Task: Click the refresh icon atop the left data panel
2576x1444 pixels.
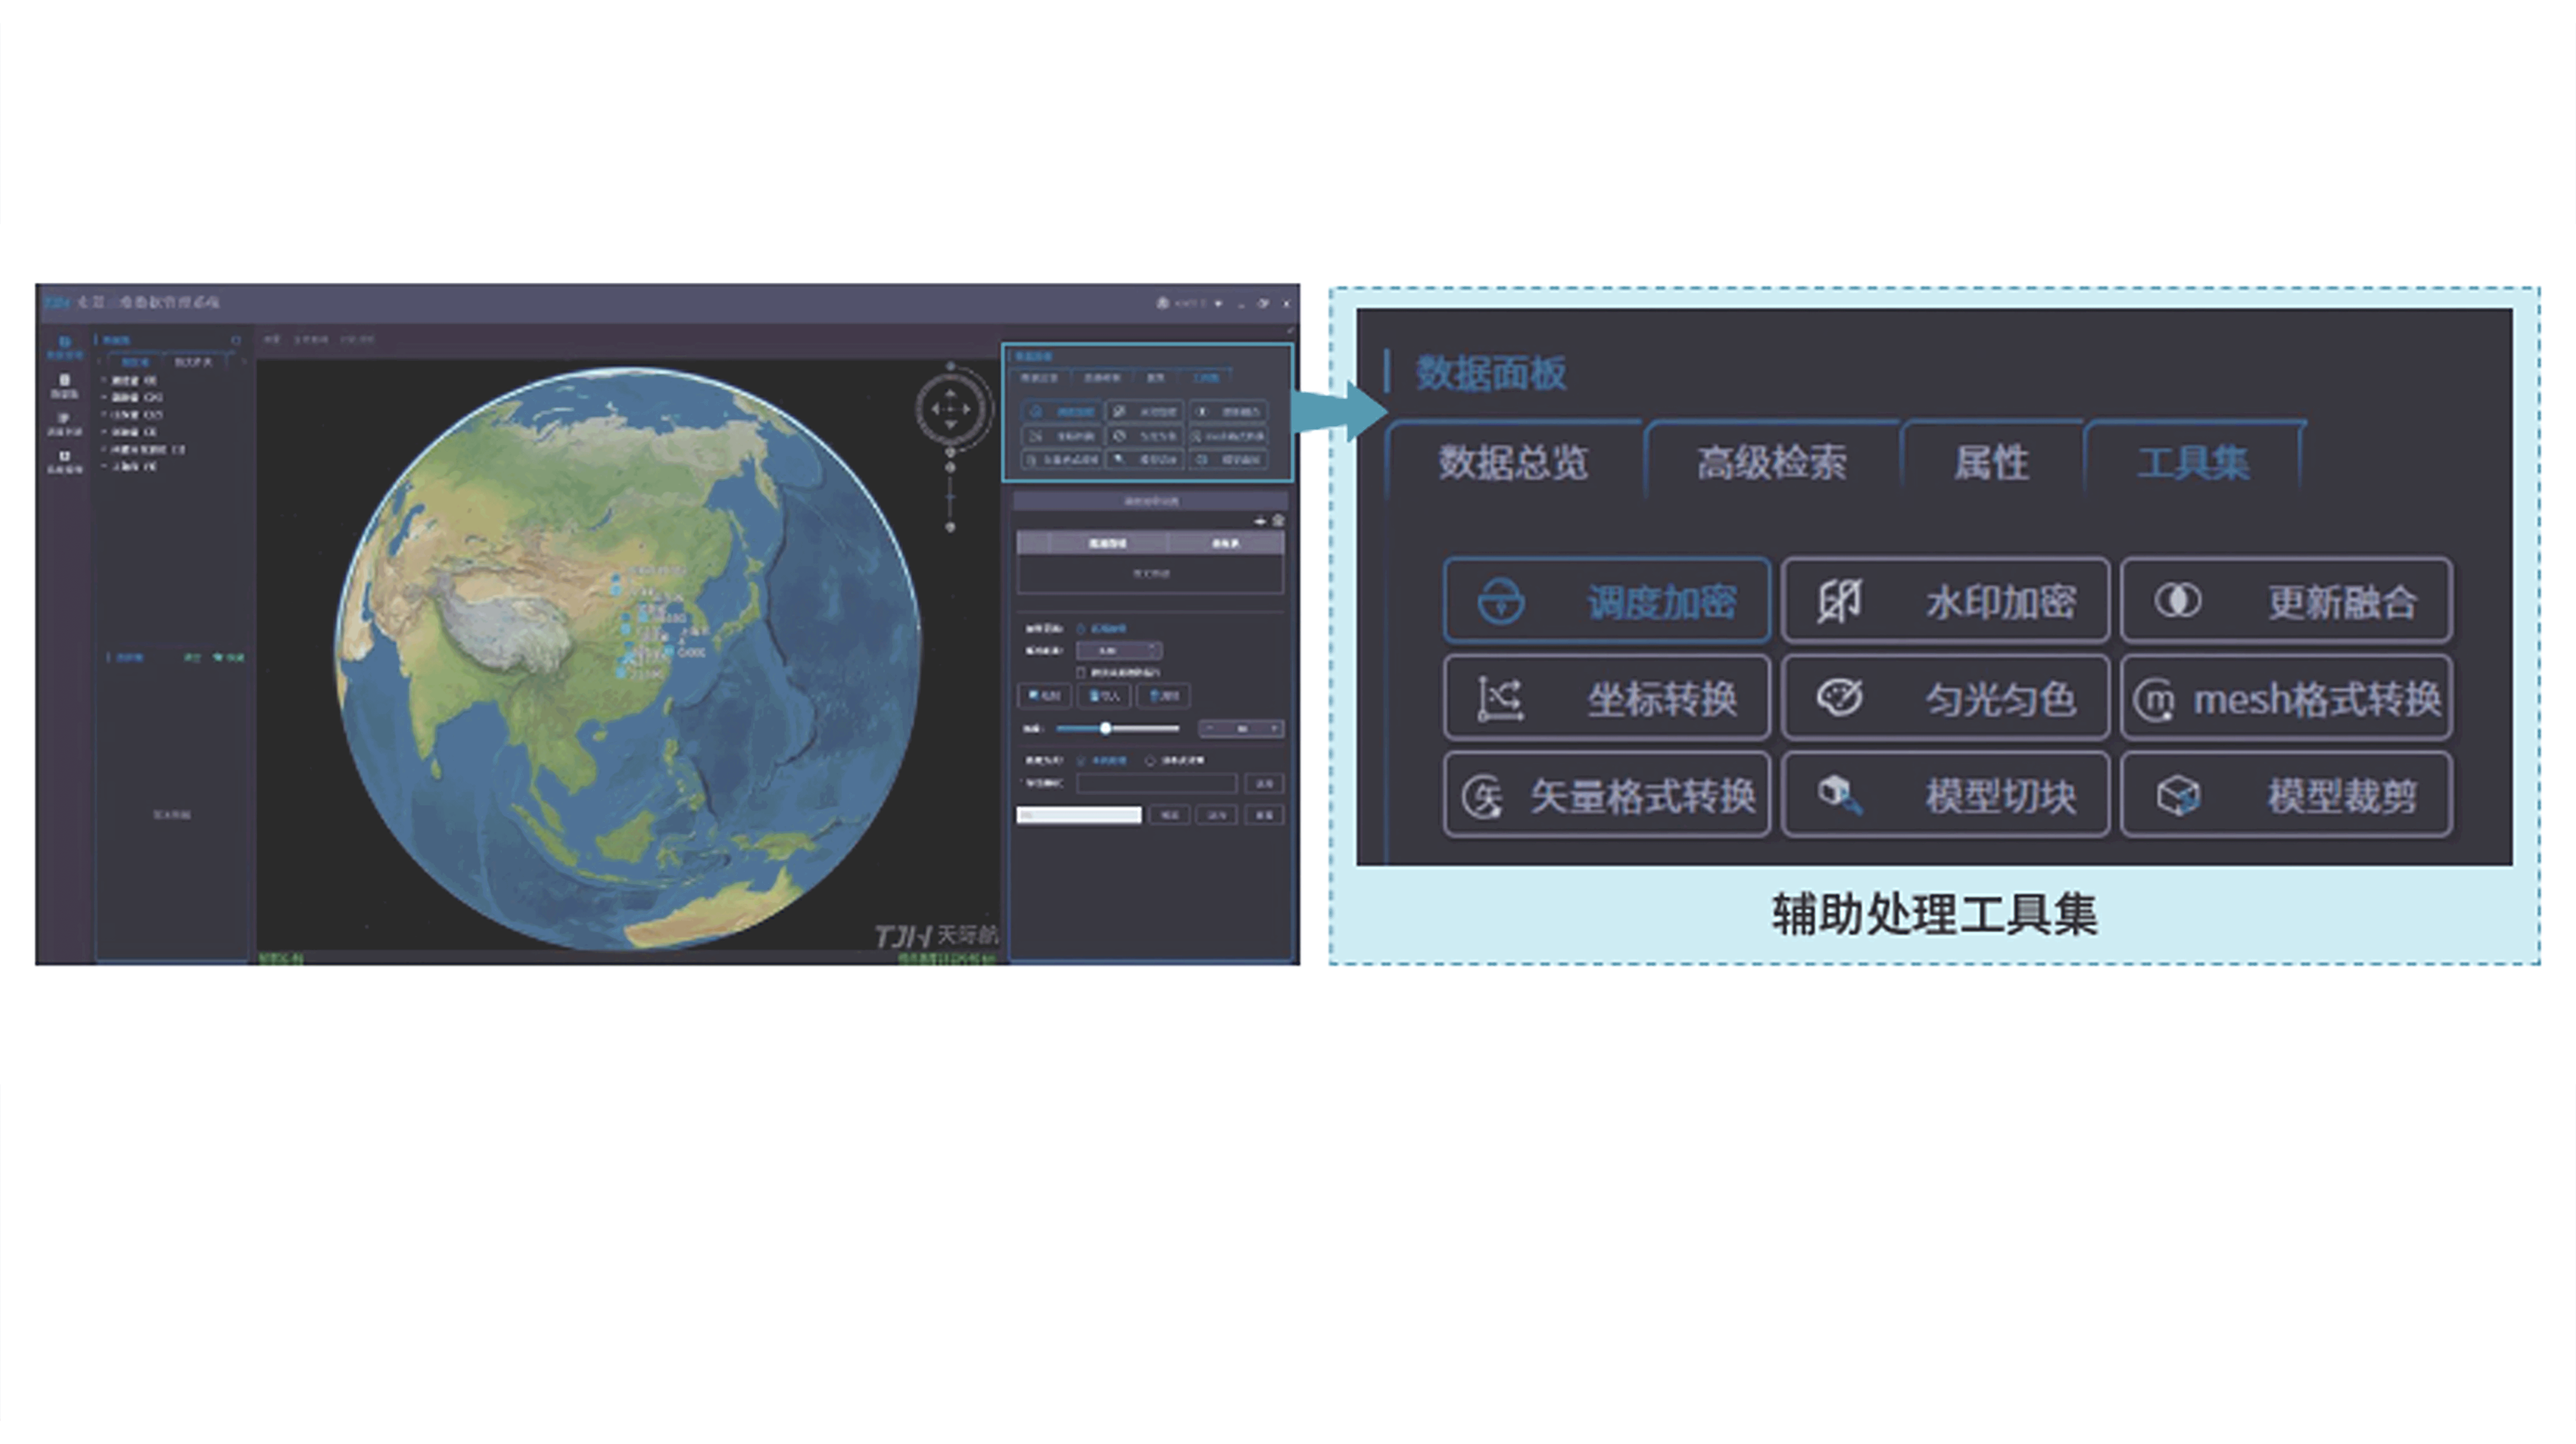Action: (236, 340)
